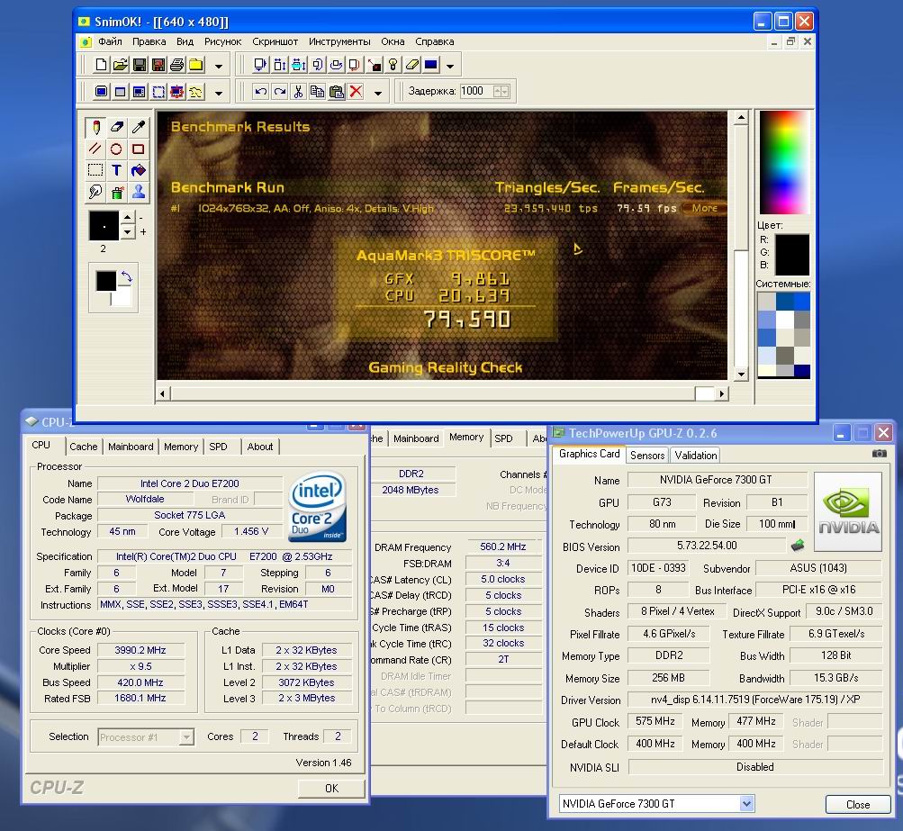Screen dimensions: 903x831
Task: Click the DRAM Frequency value 560.2 MHz
Action: (x=502, y=546)
